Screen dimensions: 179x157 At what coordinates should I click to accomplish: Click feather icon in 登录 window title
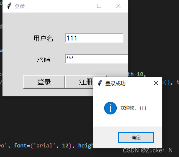pos(9,6)
